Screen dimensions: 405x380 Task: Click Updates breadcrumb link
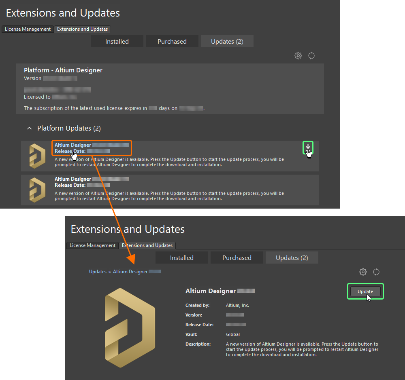tap(98, 272)
